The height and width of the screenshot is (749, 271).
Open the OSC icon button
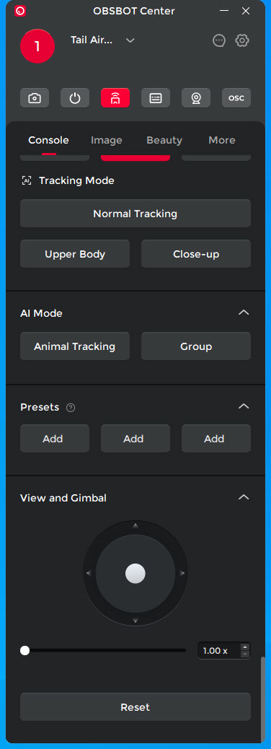pyautogui.click(x=236, y=98)
